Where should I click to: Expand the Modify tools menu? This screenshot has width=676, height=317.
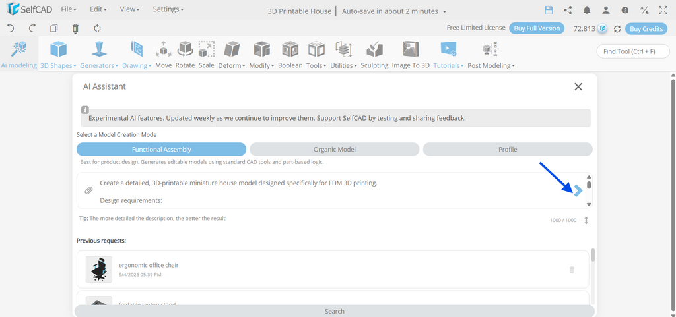pos(261,54)
